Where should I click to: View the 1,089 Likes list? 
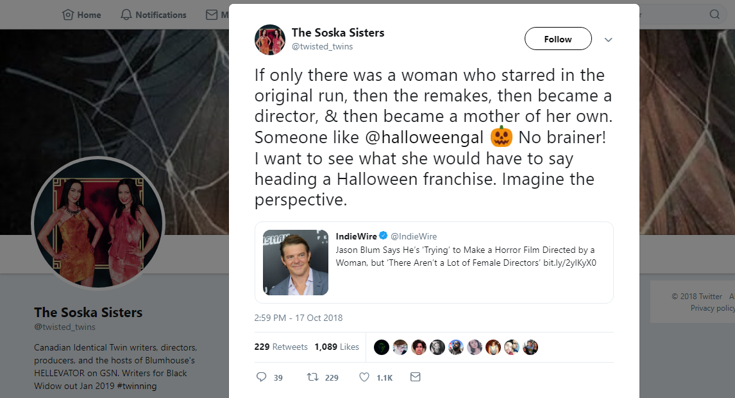(x=337, y=347)
